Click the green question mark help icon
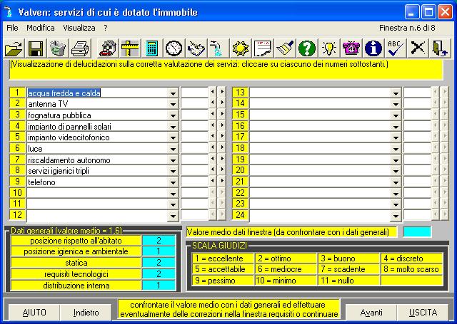 pyautogui.click(x=306, y=48)
